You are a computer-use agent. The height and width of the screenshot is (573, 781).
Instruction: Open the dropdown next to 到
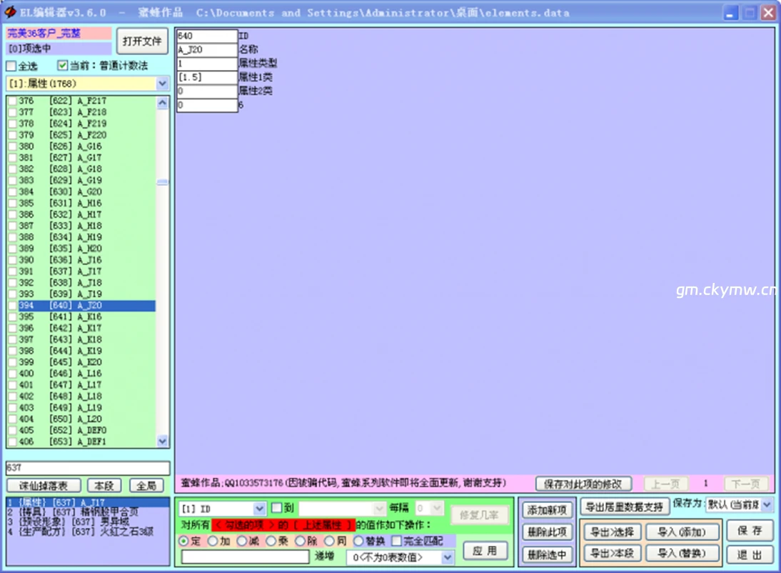coord(379,509)
